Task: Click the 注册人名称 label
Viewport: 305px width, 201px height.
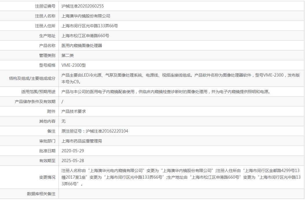Action: tap(45, 16)
